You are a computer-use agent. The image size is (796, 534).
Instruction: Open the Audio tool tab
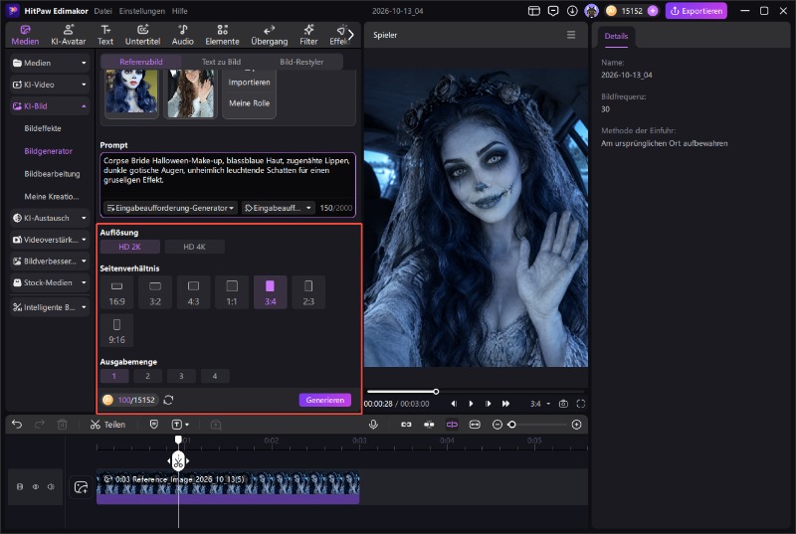pos(183,35)
